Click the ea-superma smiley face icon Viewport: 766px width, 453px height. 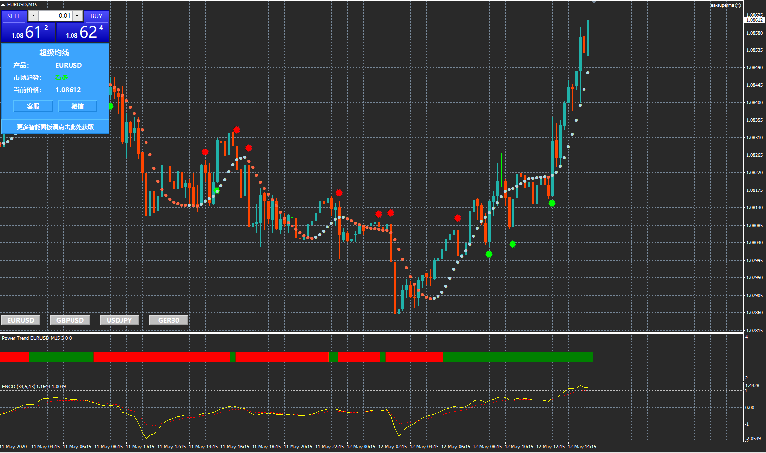click(738, 5)
